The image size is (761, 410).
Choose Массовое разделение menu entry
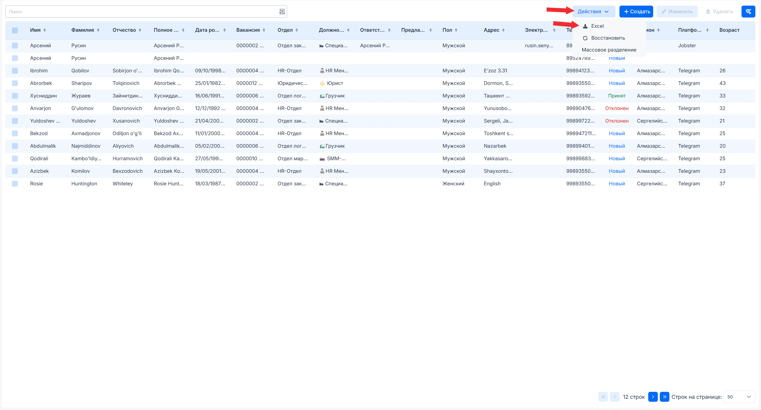tap(609, 50)
